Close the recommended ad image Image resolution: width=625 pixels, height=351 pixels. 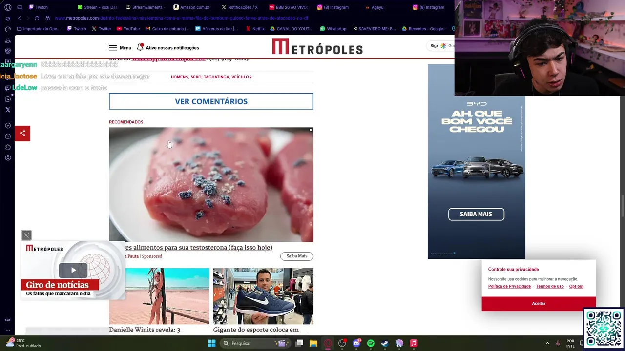click(x=311, y=130)
